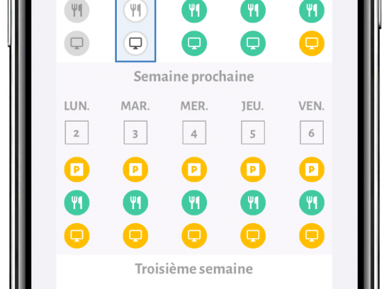Select Tuesday's yellow parking icon next week
Image resolution: width=389 pixels, height=289 pixels.
135,170
